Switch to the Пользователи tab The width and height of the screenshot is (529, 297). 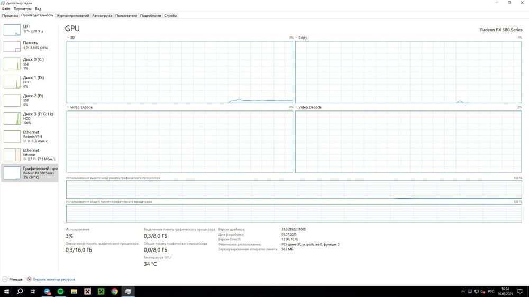126,15
